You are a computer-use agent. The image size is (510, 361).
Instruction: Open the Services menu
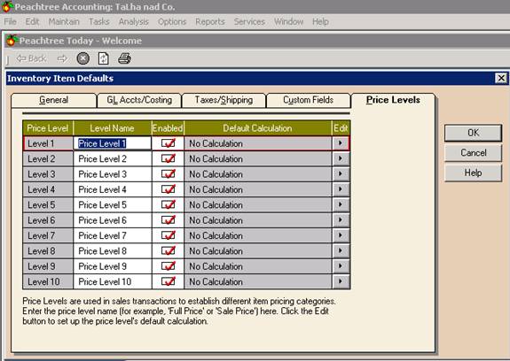tap(249, 22)
